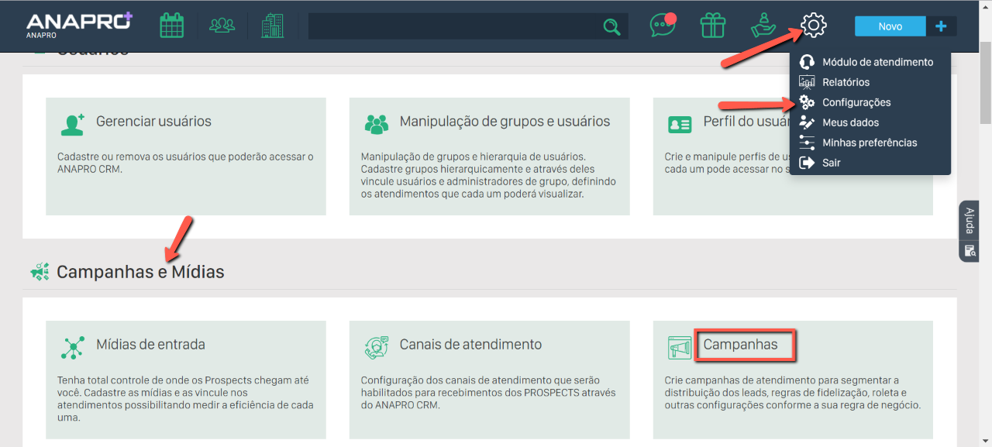The width and height of the screenshot is (992, 447).
Task: Select Minhas preferências menu option
Action: (x=869, y=143)
